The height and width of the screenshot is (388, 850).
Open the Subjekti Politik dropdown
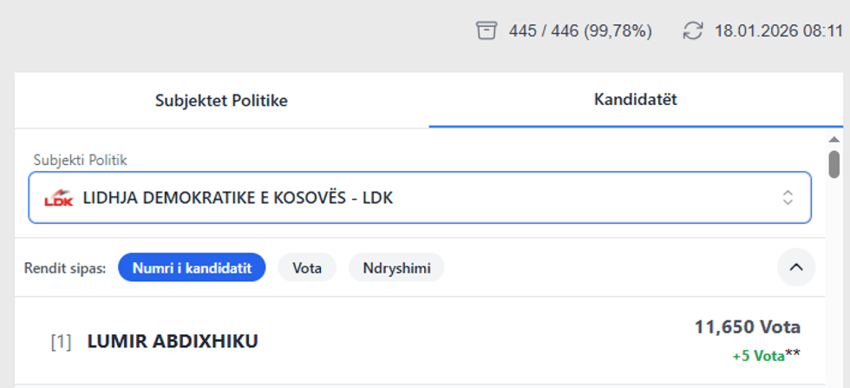pos(420,197)
